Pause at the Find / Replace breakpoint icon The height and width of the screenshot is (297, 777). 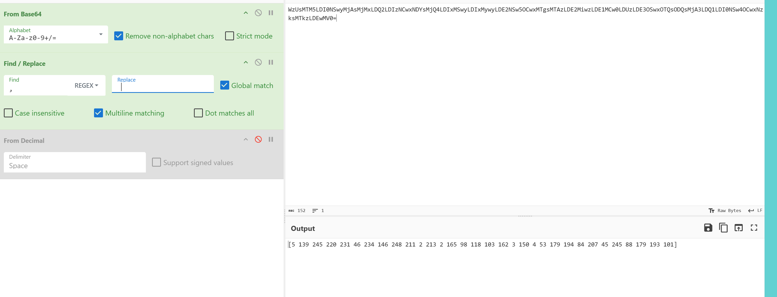[x=271, y=62]
